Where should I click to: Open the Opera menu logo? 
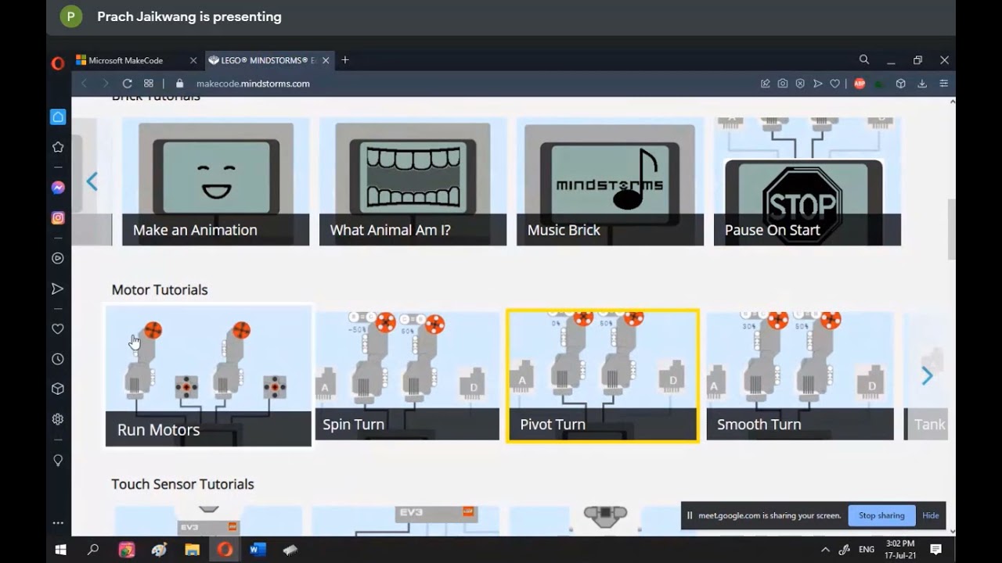(58, 63)
